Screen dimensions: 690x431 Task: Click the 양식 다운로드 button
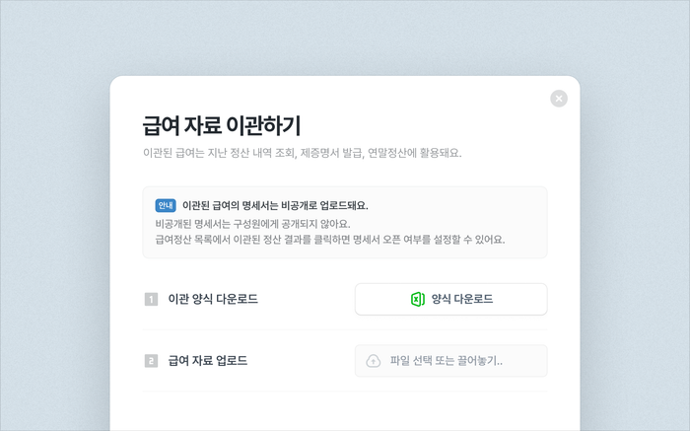pyautogui.click(x=451, y=300)
